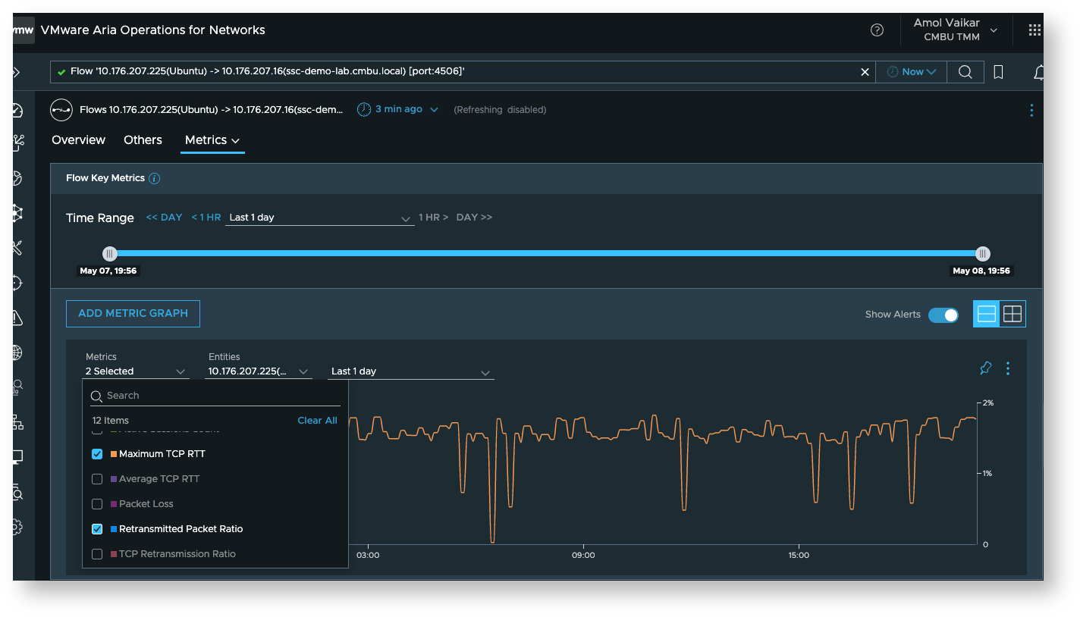This screenshot has height=617, width=1080.
Task: Check TCP Retransmission Ratio
Action: click(97, 554)
